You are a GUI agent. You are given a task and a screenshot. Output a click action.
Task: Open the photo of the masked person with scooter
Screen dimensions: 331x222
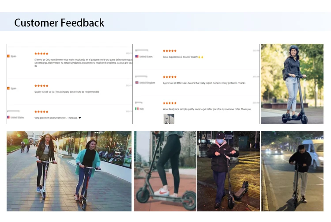(228, 171)
